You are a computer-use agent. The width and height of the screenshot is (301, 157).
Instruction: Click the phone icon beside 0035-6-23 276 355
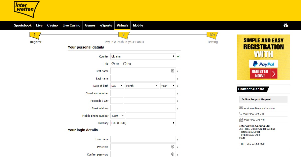(241, 113)
